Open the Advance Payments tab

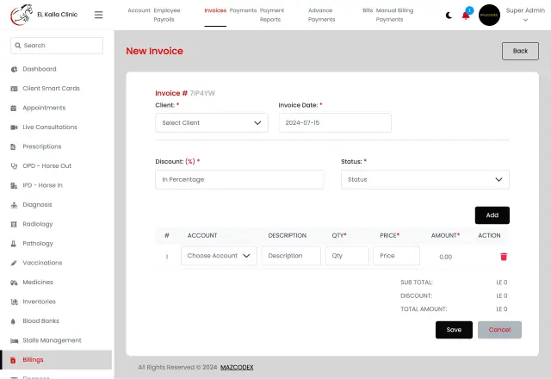321,15
